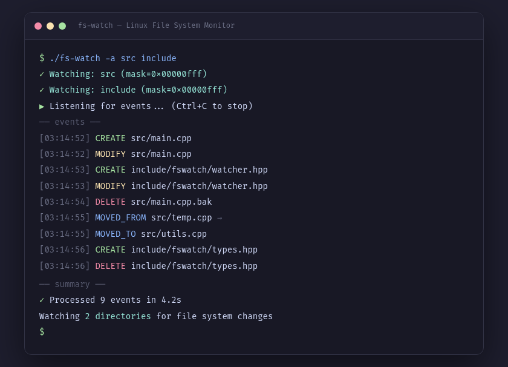The width and height of the screenshot is (508, 367).
Task: Click the yellow minimize window dot
Action: 50,26
